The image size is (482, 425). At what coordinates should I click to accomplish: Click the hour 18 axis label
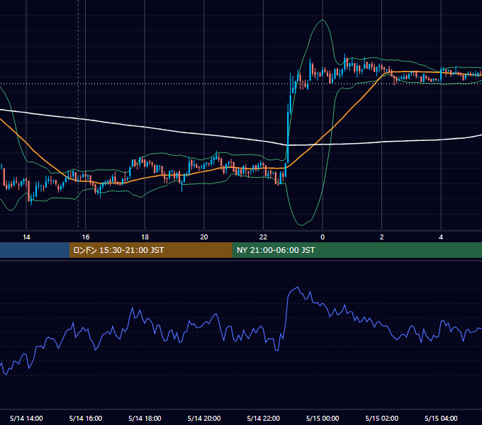(x=145, y=237)
